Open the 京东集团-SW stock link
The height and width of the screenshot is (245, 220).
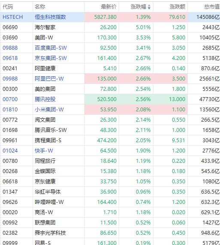pos(51,58)
